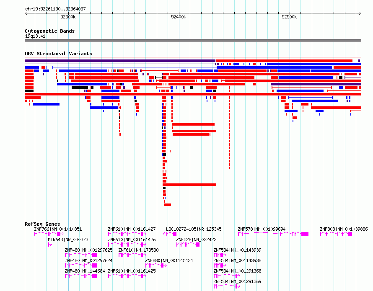Click the 52300k ruler label
The height and width of the screenshot is (291, 373).
pyautogui.click(x=68, y=17)
